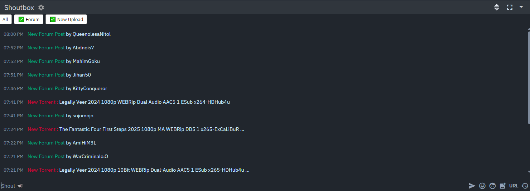Enter fullscreen mode for Shoutbox
Image resolution: width=530 pixels, height=191 pixels.
510,7
